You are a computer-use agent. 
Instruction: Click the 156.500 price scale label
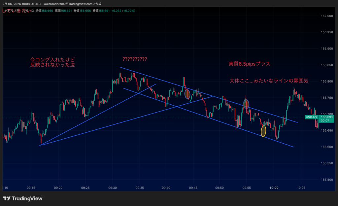(326, 180)
